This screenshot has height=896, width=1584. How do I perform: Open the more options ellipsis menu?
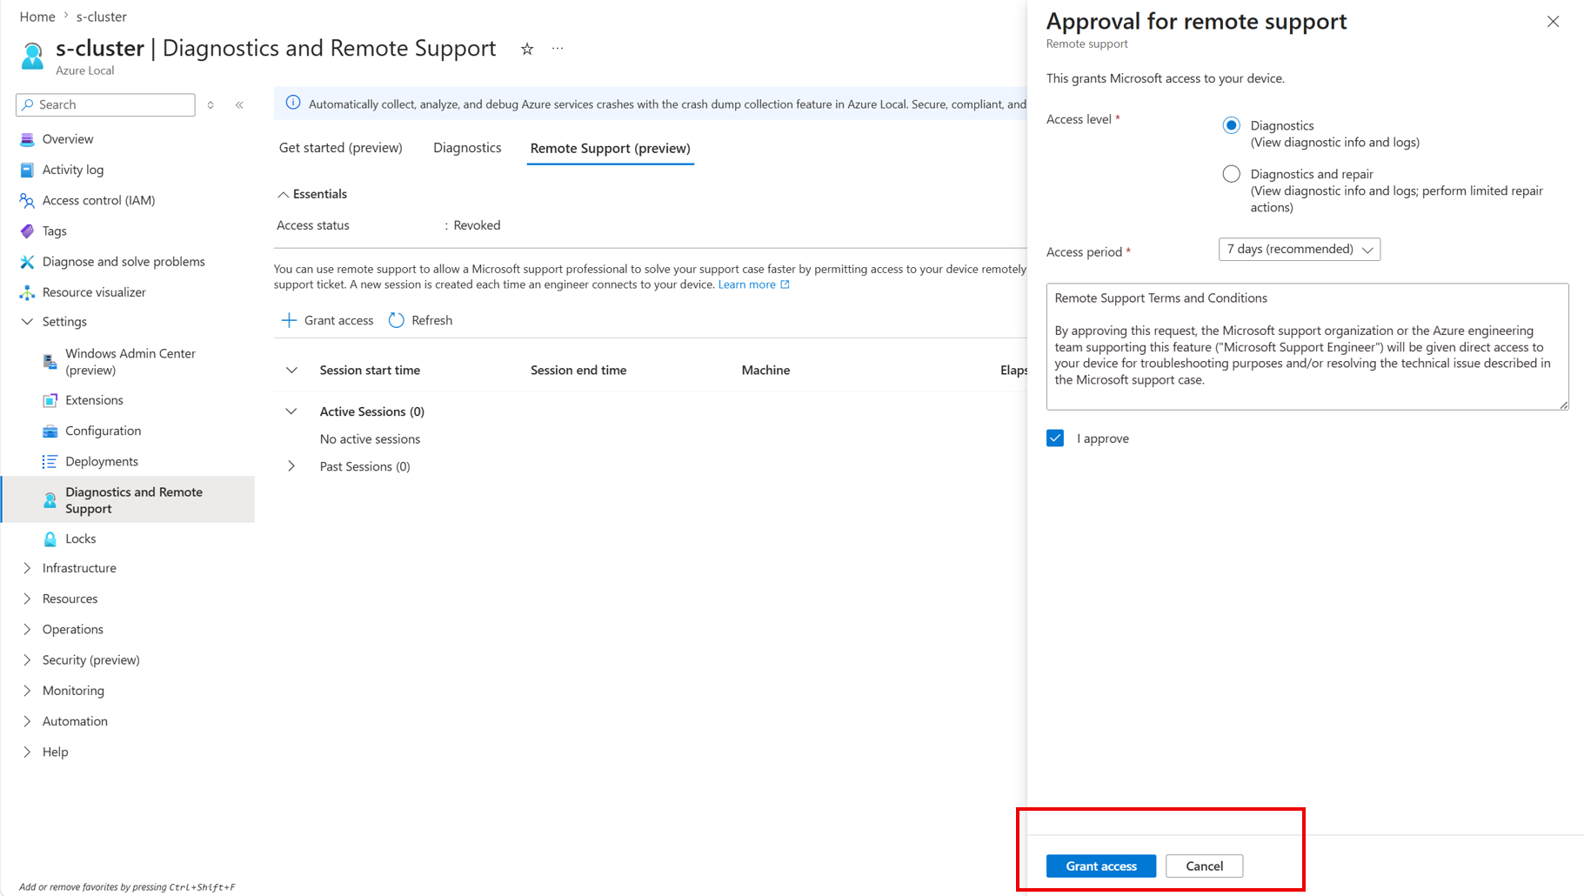tap(558, 49)
